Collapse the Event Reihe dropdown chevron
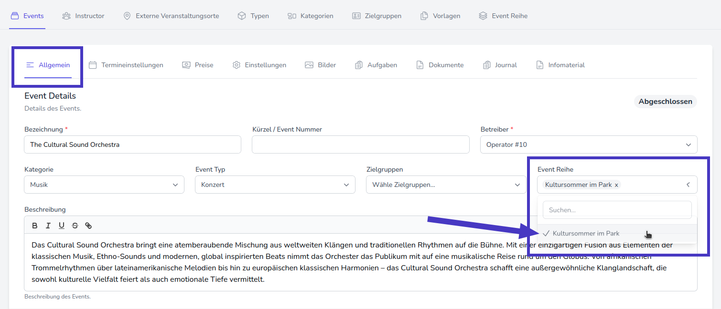This screenshot has height=309, width=721. pyautogui.click(x=688, y=185)
